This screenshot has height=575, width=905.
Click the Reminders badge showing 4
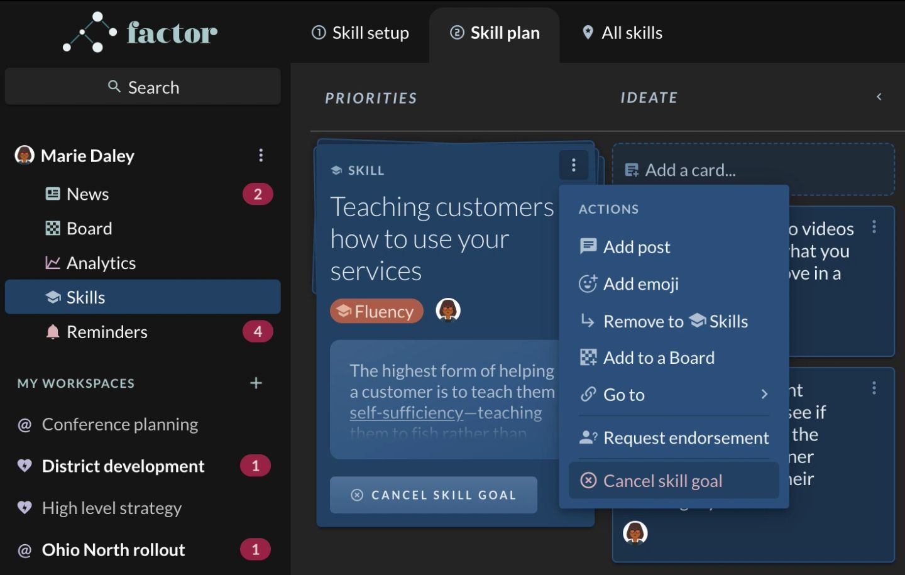tap(258, 331)
